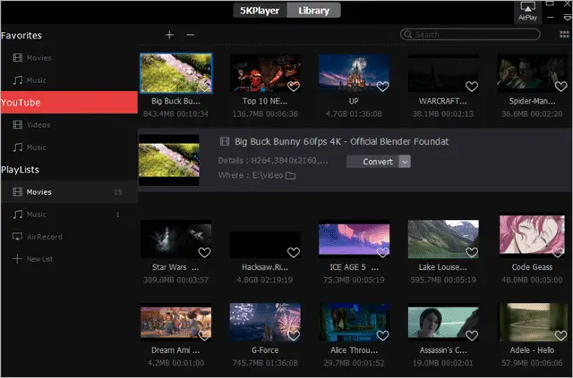Image resolution: width=573 pixels, height=378 pixels.
Task: Click into the Search field
Action: (470, 34)
